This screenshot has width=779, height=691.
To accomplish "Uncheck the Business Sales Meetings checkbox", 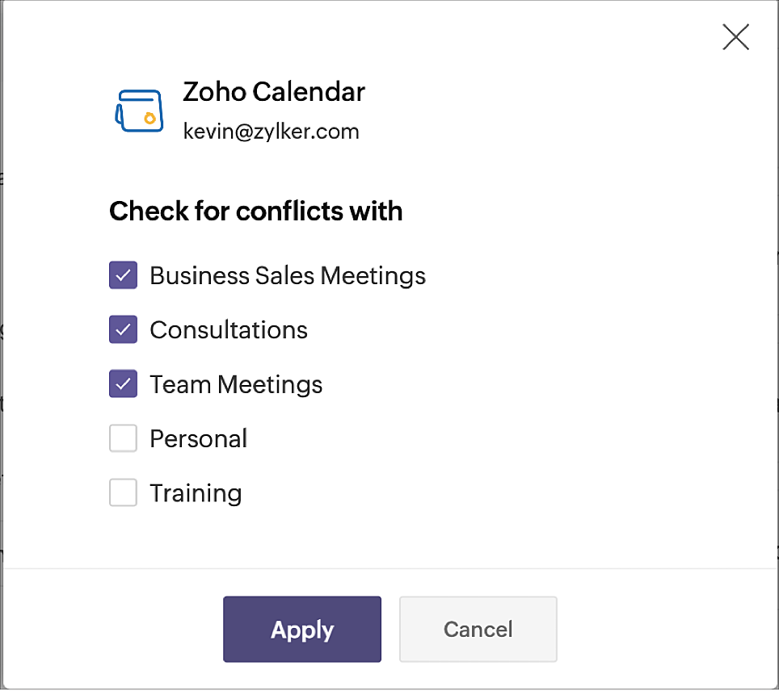I will point(123,275).
